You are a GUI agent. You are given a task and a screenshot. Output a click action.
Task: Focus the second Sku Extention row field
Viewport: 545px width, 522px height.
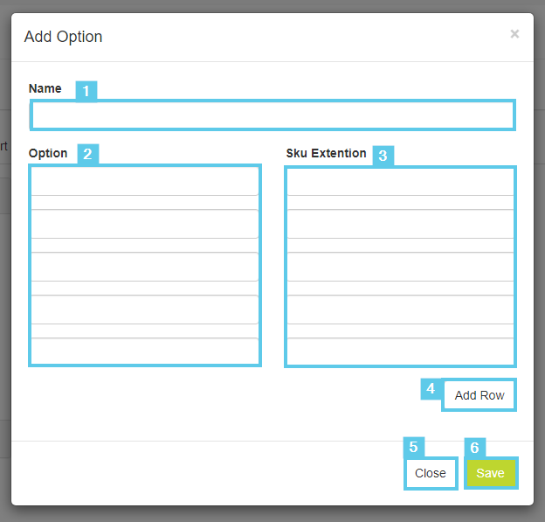400,224
